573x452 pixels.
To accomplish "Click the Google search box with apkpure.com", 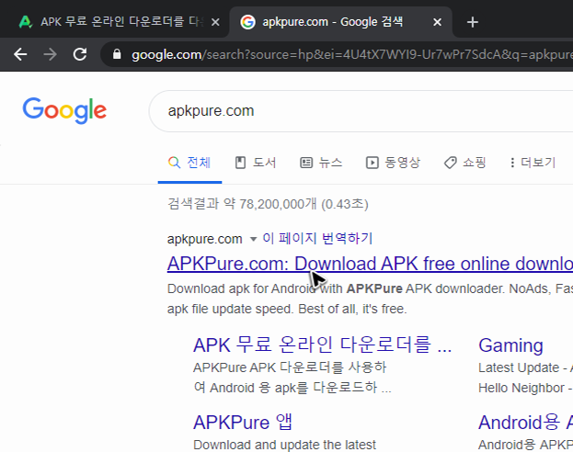I will pos(361,111).
